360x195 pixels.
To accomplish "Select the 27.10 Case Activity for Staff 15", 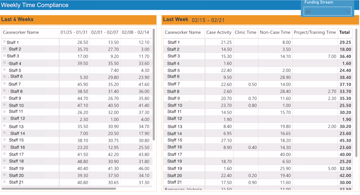I will pyautogui.click(x=226, y=140).
